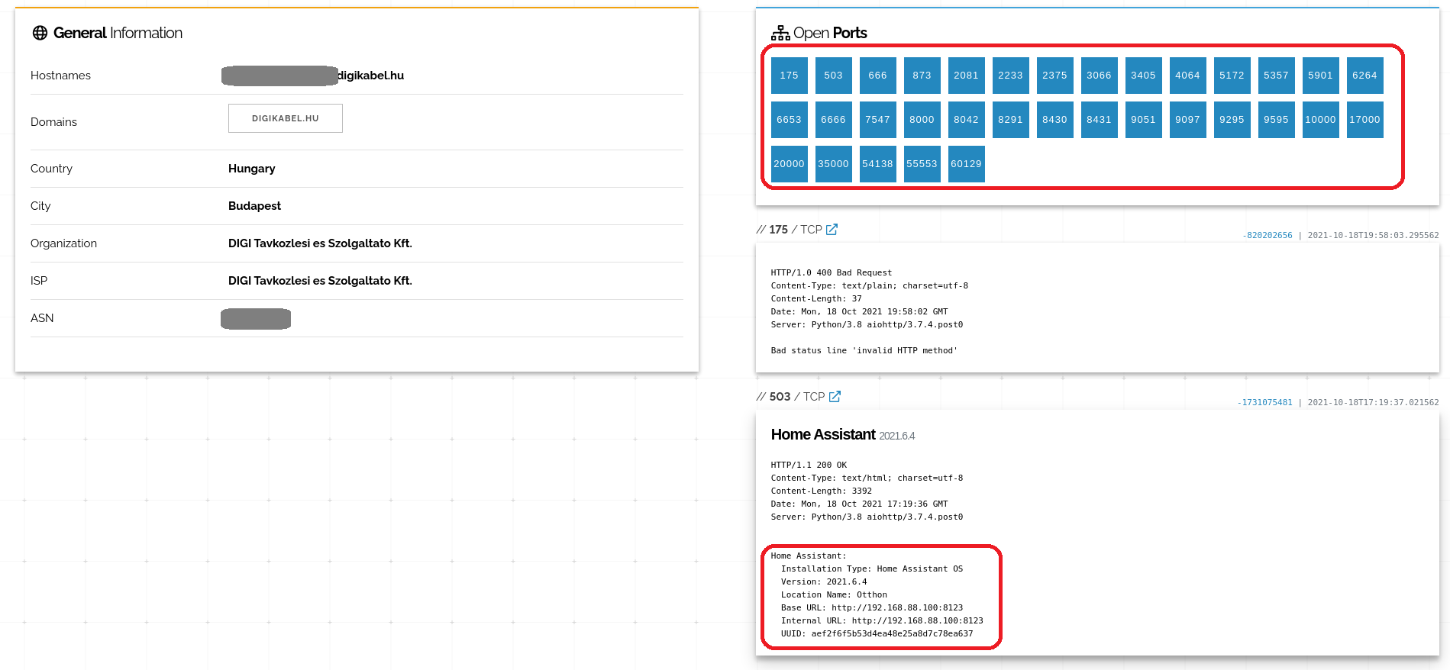Click the globe icon next to General Information
The image size is (1450, 670).
[x=40, y=33]
